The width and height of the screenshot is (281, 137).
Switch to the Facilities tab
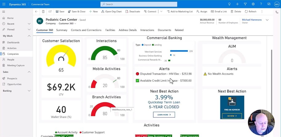110,30
